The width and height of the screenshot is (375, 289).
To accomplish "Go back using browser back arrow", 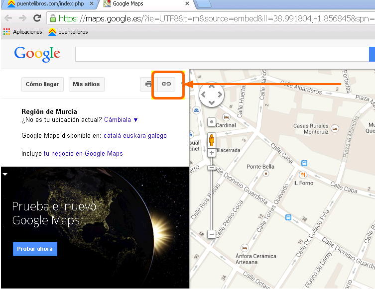I will click(8, 18).
